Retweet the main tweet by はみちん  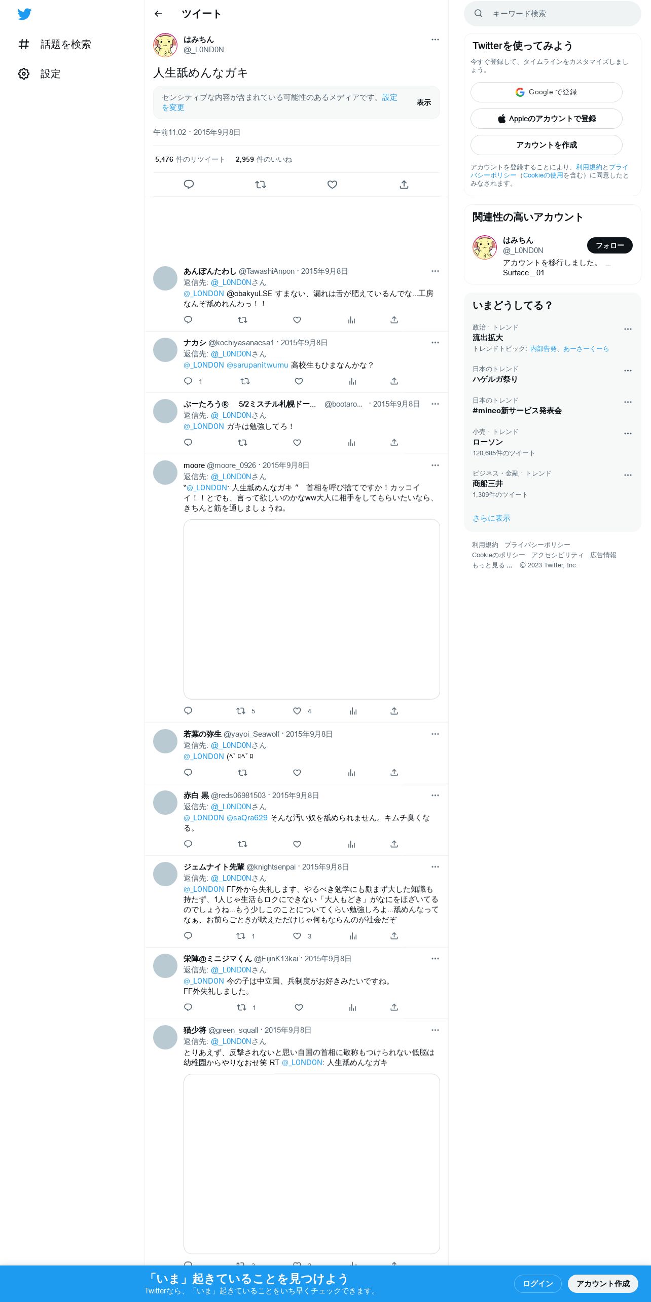click(x=261, y=185)
